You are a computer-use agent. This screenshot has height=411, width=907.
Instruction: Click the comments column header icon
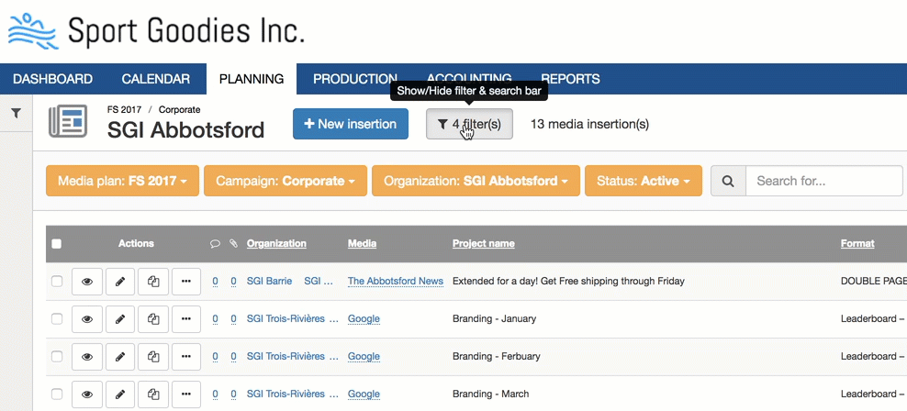coord(215,244)
